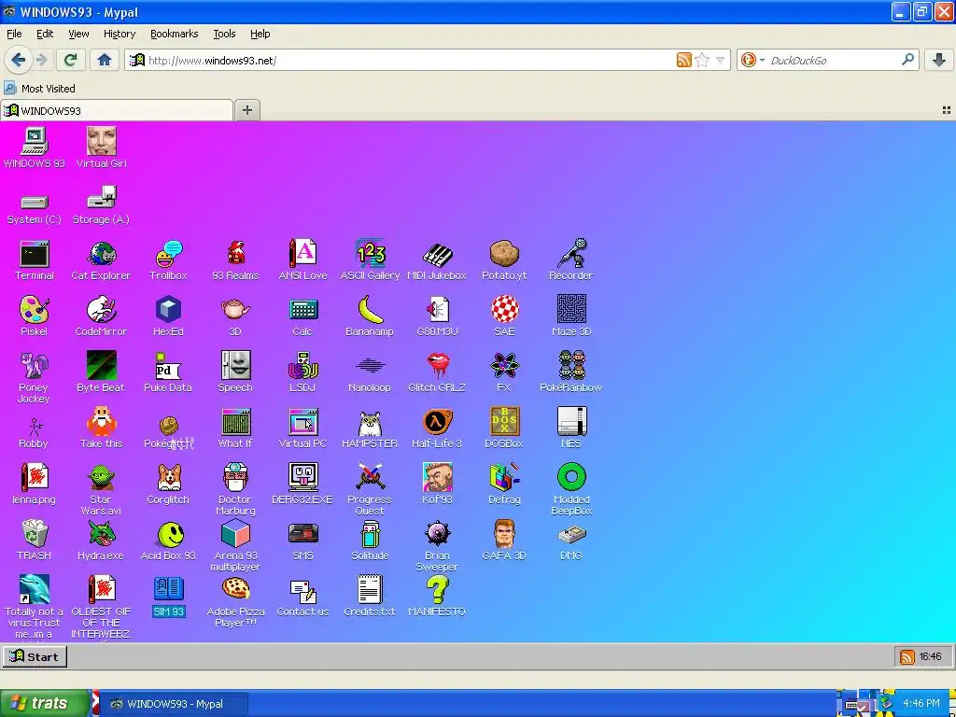The width and height of the screenshot is (956, 717).
Task: Open DOSBox icon
Action: pos(504,422)
